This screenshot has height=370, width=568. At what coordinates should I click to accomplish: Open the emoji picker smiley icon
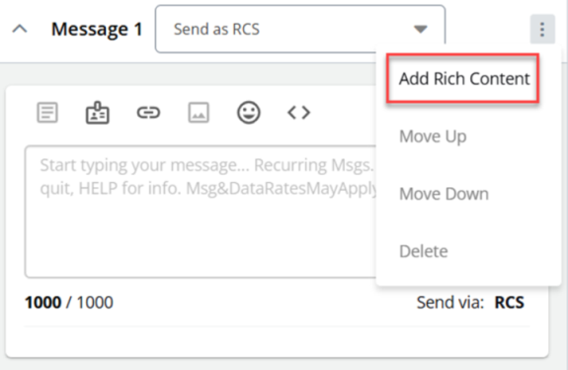pyautogui.click(x=249, y=113)
